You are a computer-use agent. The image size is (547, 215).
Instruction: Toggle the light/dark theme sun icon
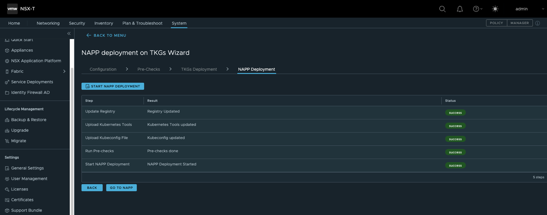495,9
